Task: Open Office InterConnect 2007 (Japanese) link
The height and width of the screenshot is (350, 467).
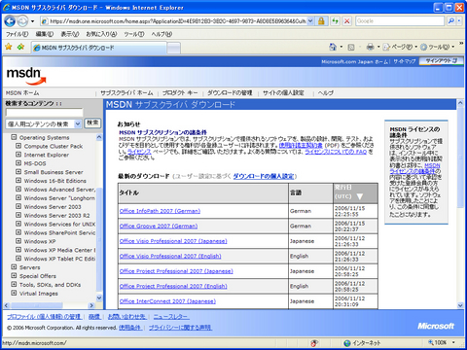Action: click(167, 301)
